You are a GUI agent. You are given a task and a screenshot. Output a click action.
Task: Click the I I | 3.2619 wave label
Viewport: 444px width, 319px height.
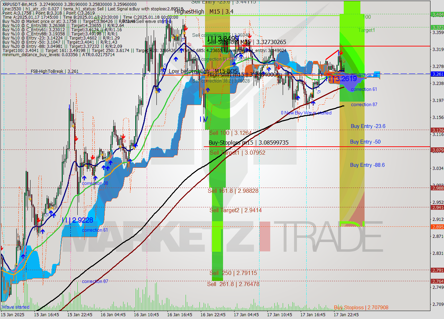(x=341, y=79)
